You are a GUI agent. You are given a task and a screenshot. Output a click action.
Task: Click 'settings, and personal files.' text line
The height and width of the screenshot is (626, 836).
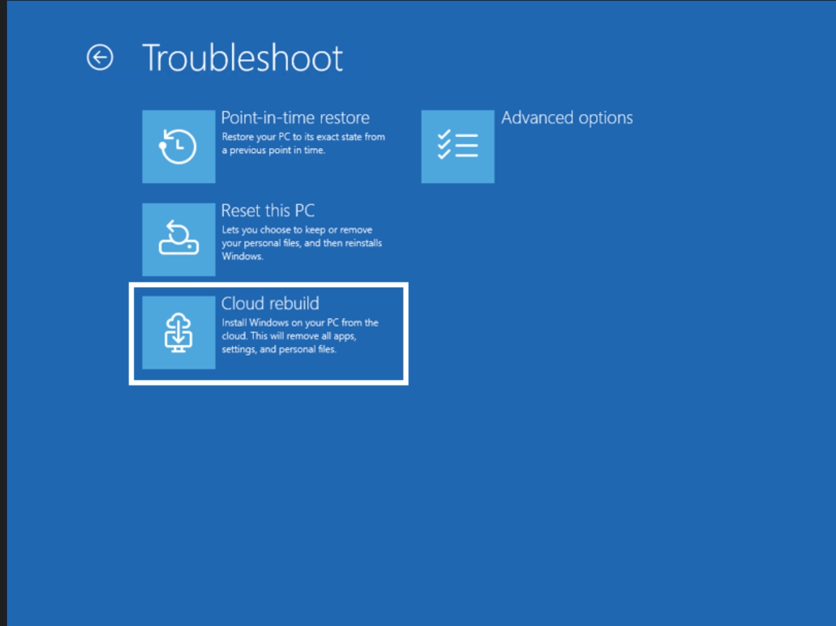pos(279,349)
